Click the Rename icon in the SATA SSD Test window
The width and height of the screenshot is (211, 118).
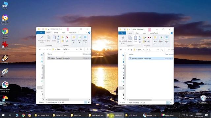(x=67, y=41)
